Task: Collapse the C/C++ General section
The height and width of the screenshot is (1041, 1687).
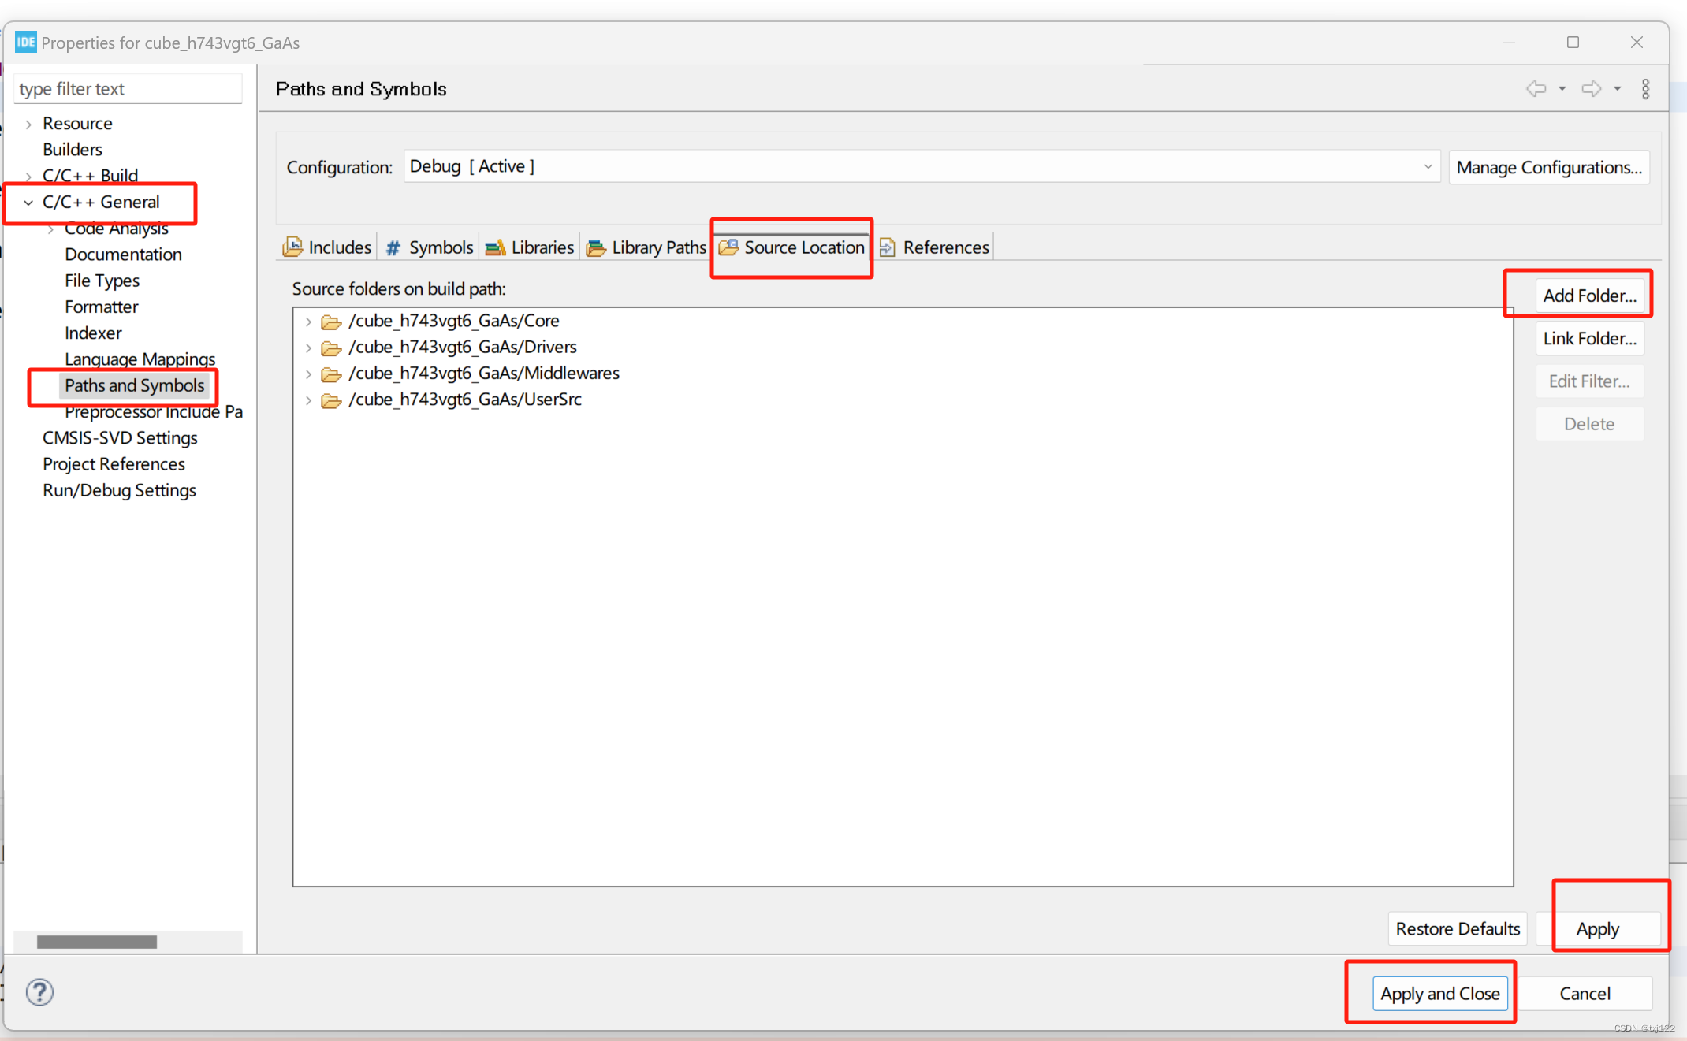Action: coord(28,202)
